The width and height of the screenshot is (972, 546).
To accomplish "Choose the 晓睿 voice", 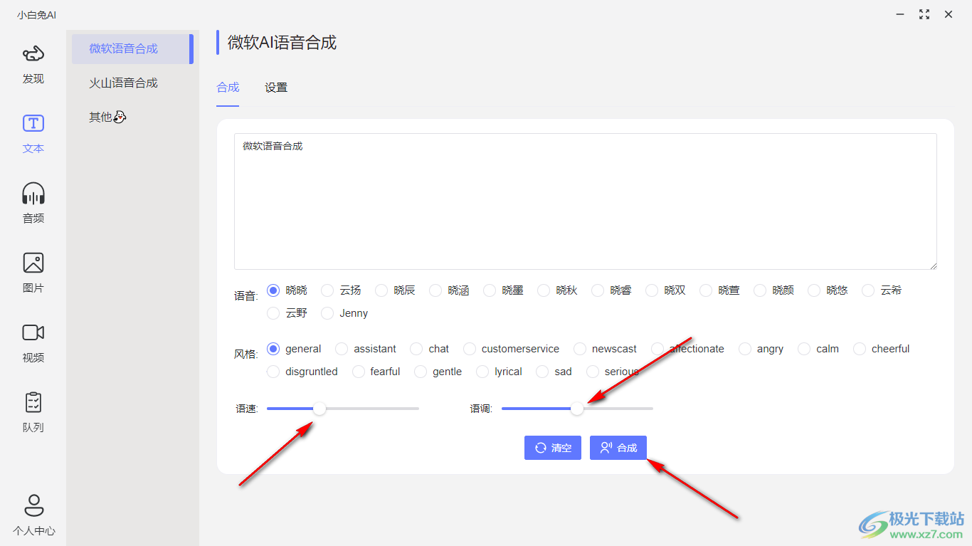I will click(612, 290).
